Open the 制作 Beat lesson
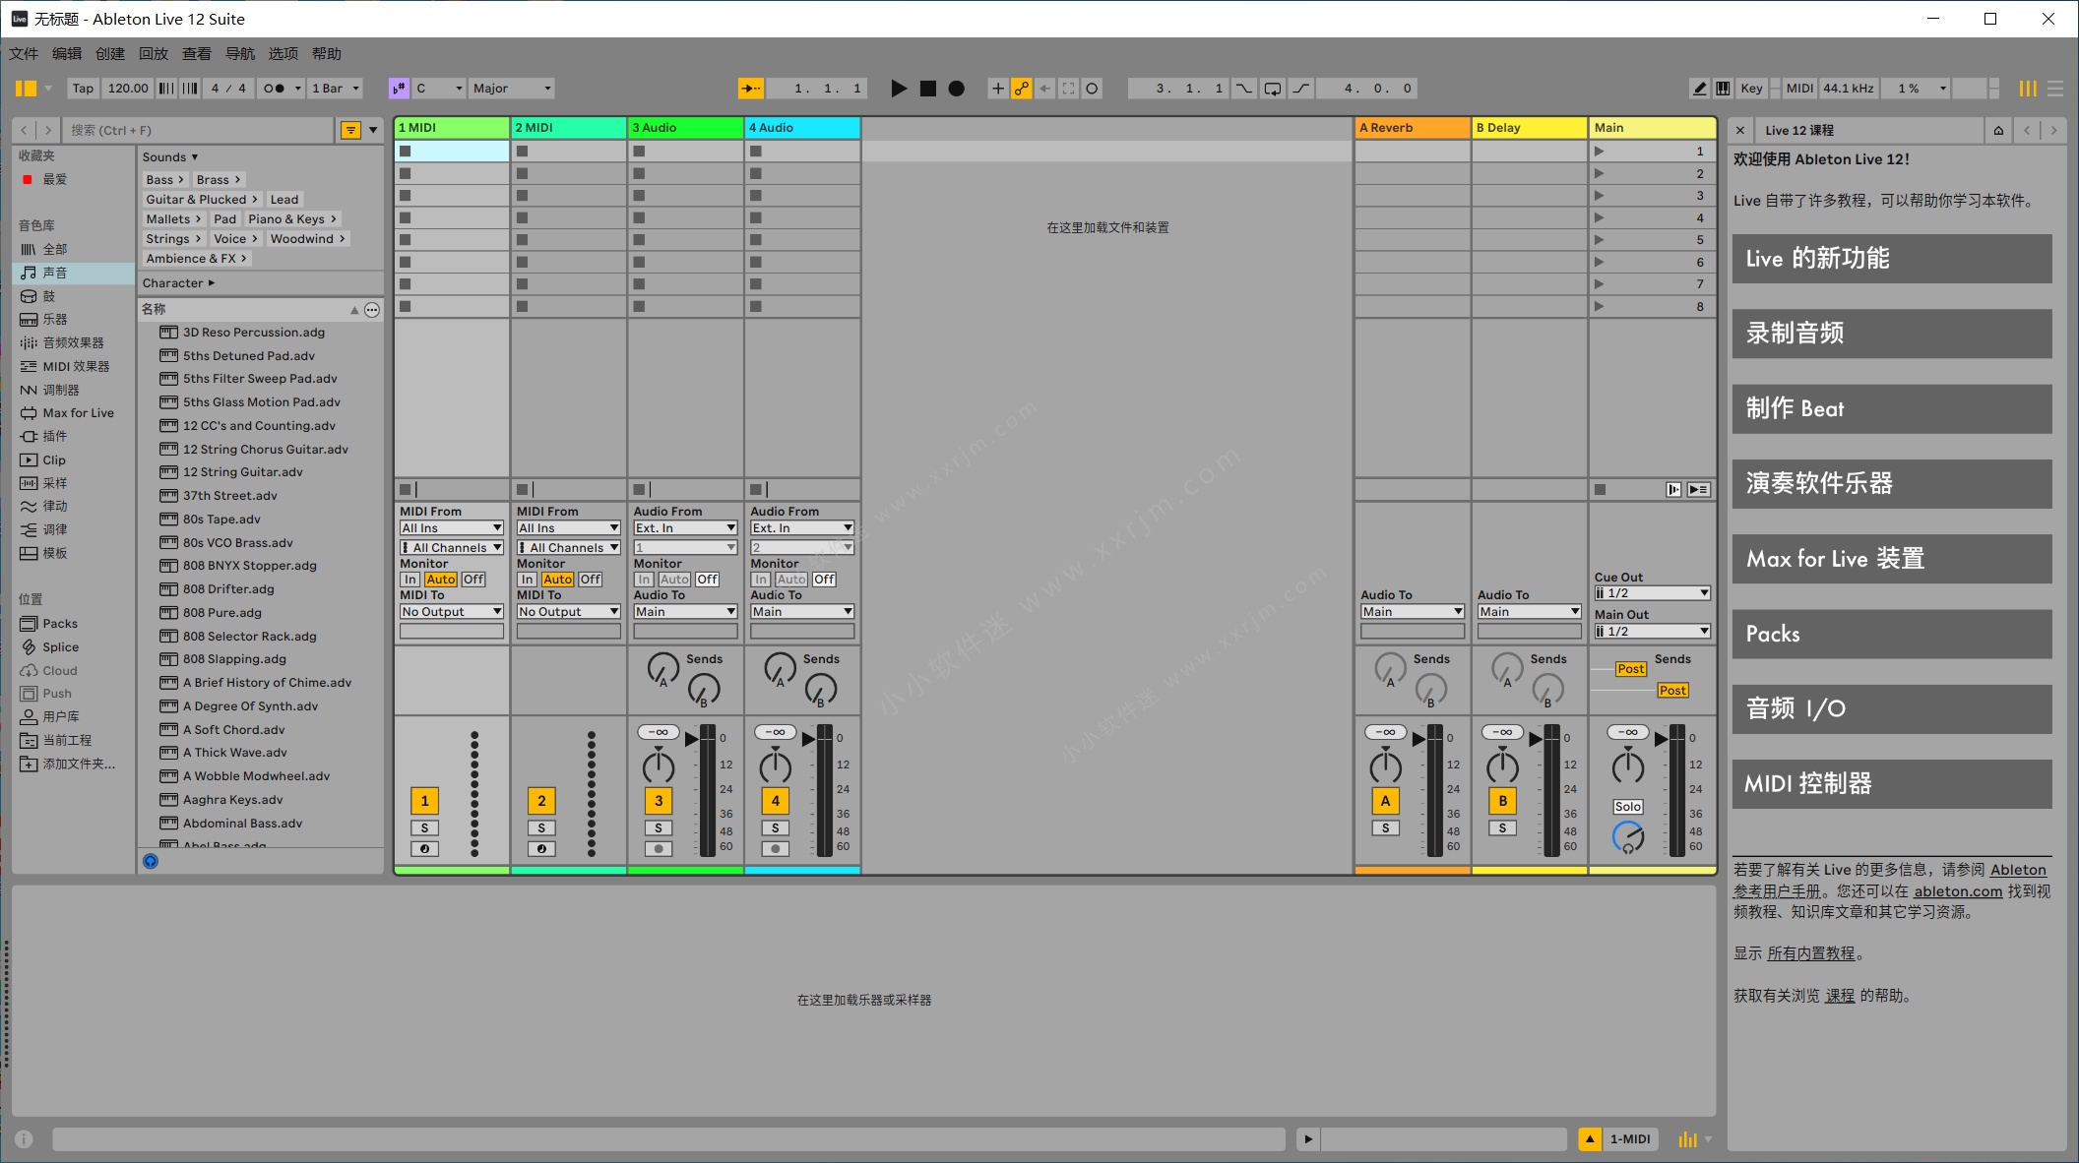 [1891, 409]
